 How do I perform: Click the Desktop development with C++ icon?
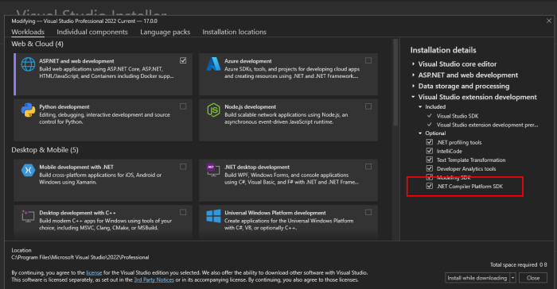point(28,216)
